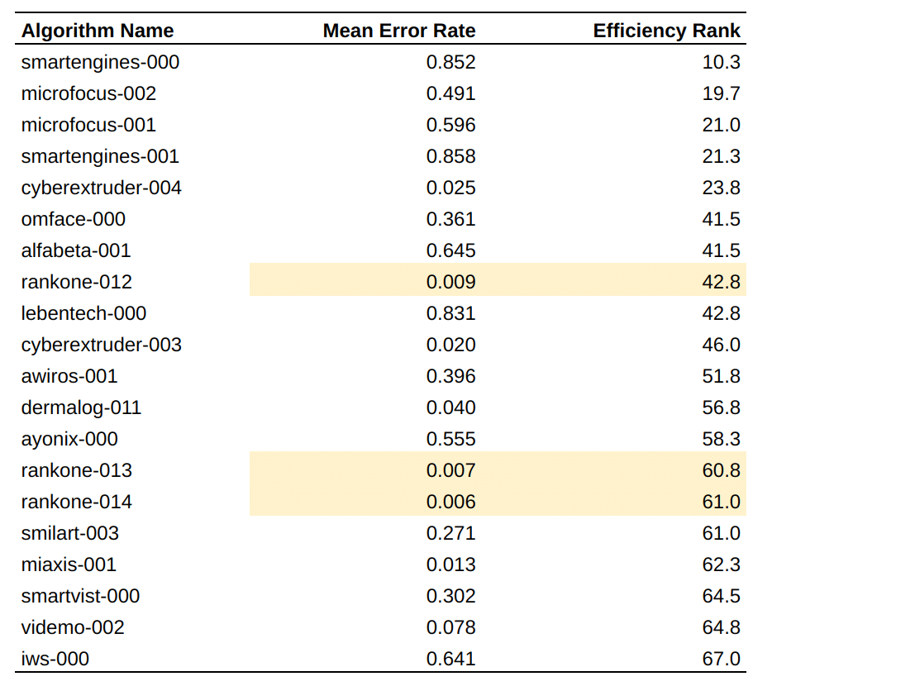
Task: Select the smilart-003 error rate 0.271
Action: point(451,533)
